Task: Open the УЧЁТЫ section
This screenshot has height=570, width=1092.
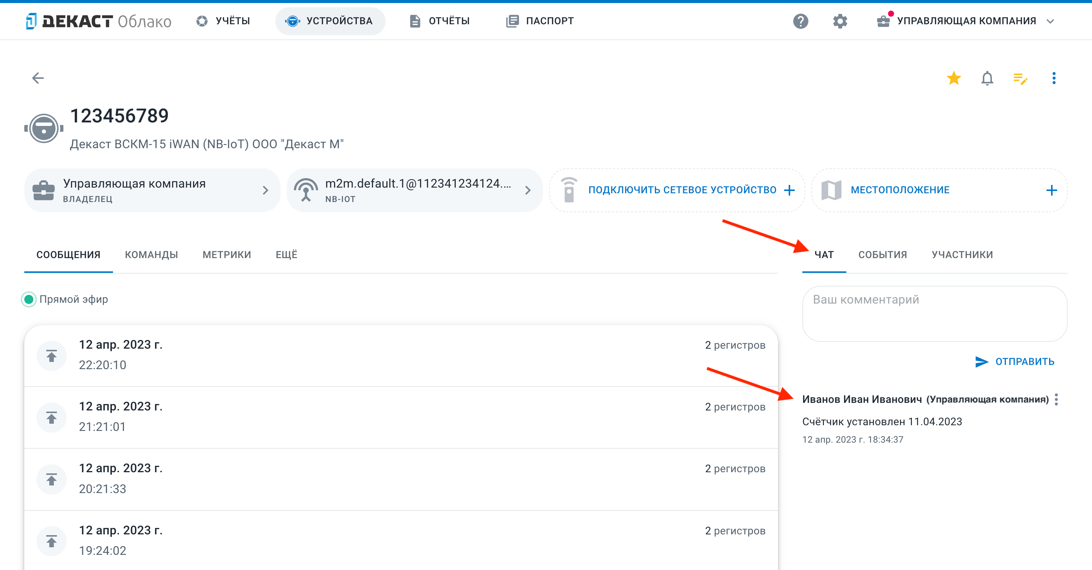Action: point(223,21)
